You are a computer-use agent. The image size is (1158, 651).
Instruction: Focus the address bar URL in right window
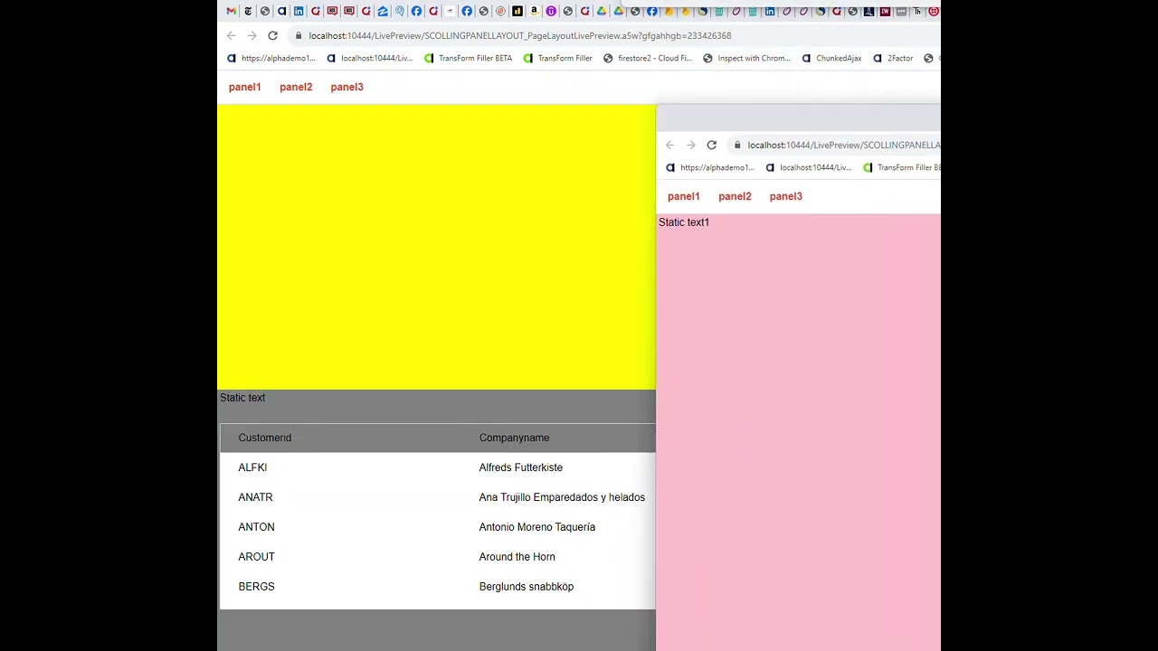tap(844, 145)
